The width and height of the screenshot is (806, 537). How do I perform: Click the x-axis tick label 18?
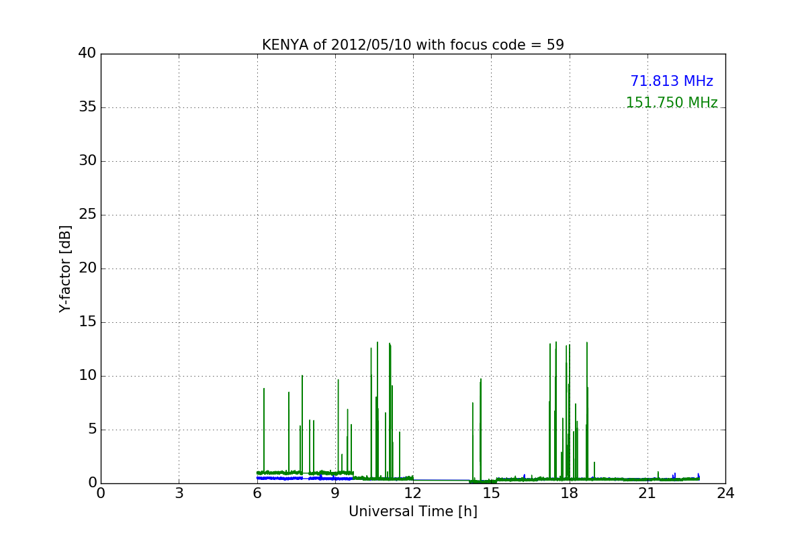point(570,493)
